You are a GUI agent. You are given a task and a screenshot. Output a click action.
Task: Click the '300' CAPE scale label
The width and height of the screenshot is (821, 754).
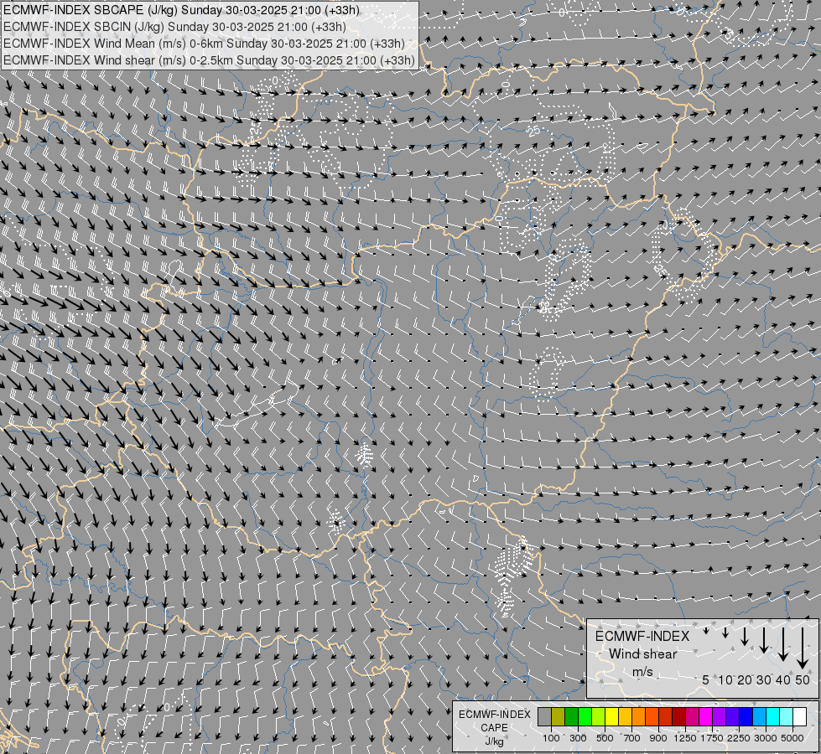[578, 738]
